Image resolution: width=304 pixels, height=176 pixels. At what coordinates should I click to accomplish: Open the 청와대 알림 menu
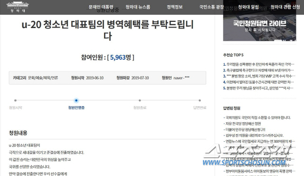tap(248, 7)
